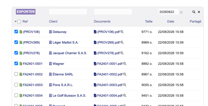
Task: Uncheck the (PROV269) row checkbox
Action: 16,42
